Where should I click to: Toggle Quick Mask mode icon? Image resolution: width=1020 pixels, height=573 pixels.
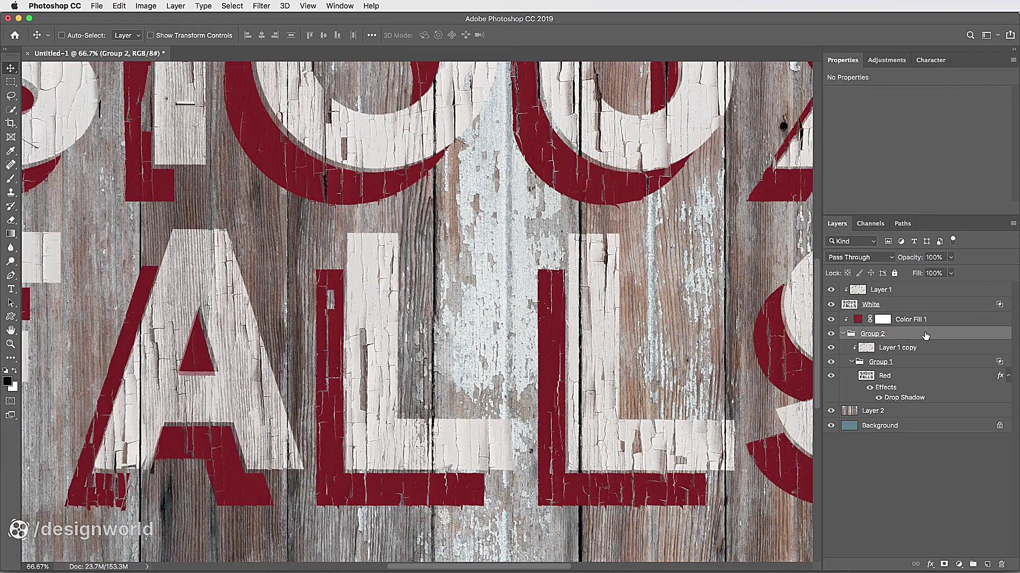(x=11, y=401)
